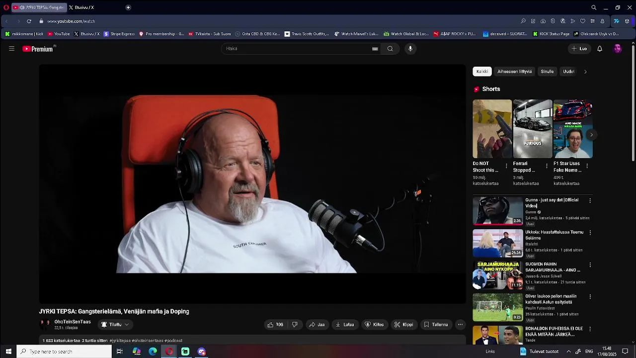Reload the page with the refresh icon
Viewport: 636px width, 358px height.
tap(29, 21)
